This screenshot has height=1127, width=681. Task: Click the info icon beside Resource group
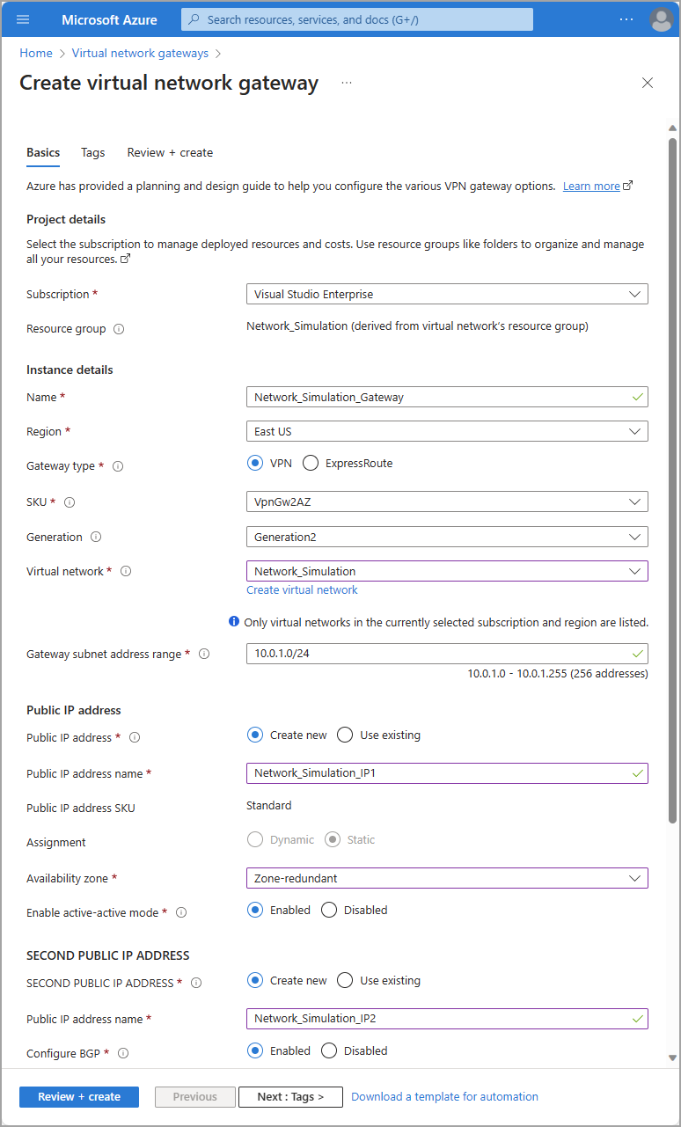click(119, 329)
